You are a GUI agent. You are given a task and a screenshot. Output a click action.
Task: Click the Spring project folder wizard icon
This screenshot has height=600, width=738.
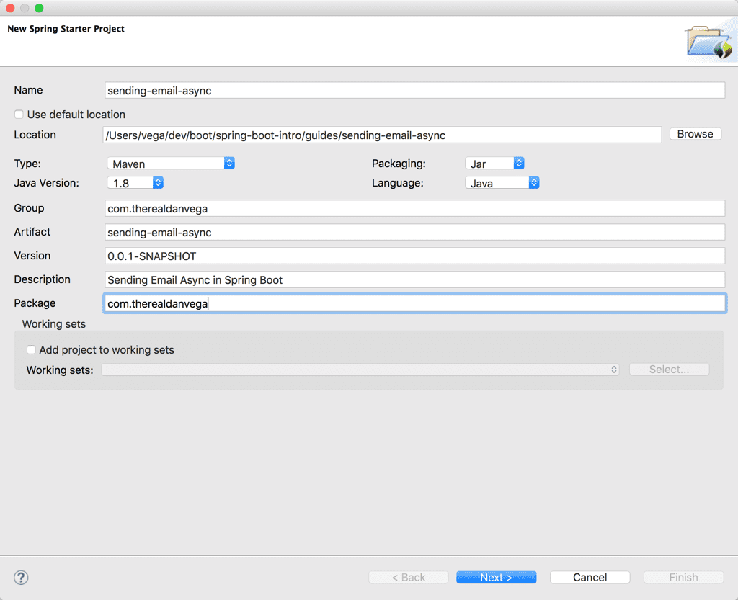[x=708, y=42]
